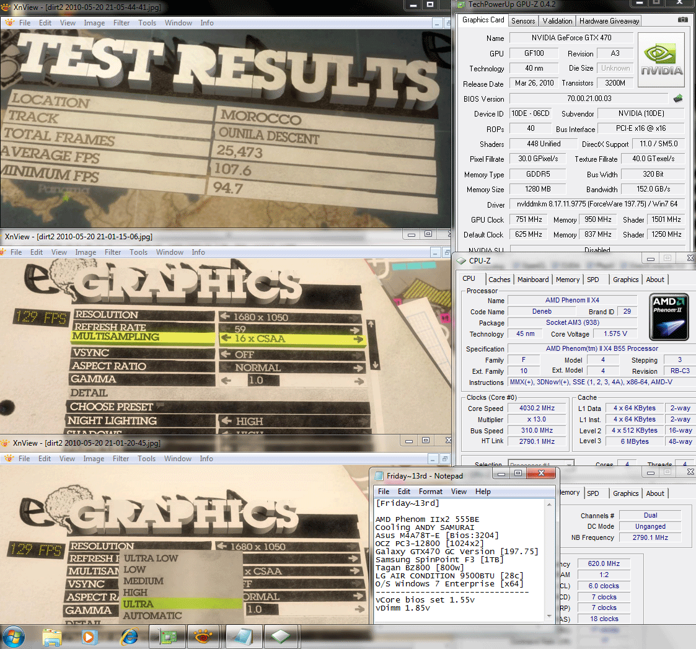
Task: Click the BIOS Version field 70.00.21.00.03
Action: 589,98
